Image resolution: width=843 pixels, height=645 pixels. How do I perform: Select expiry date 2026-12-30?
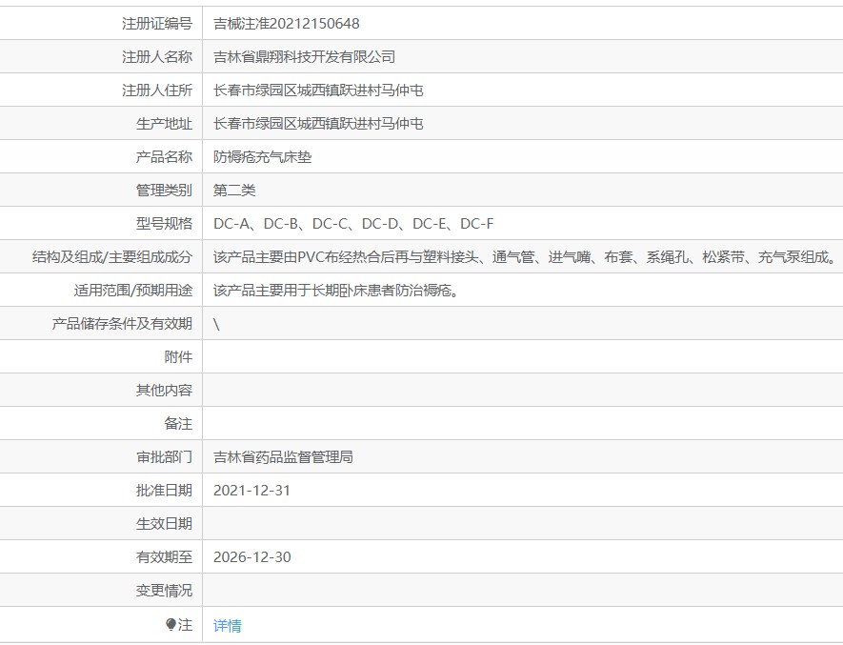click(252, 557)
